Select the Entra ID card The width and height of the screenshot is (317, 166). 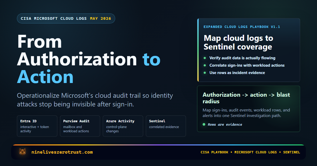click(37, 126)
